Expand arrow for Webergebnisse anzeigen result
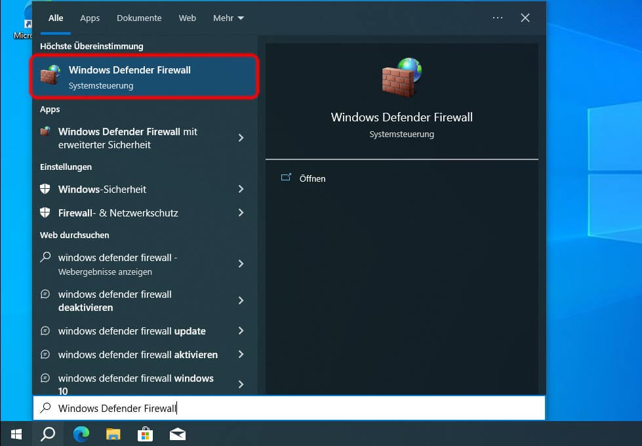The image size is (642, 446). click(241, 264)
